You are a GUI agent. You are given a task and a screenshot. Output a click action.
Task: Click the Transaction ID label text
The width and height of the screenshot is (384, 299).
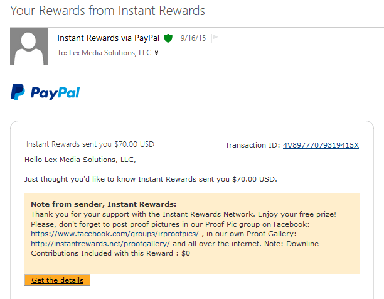[x=252, y=145]
